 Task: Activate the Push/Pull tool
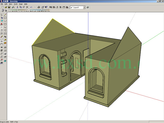[x=2, y=24]
